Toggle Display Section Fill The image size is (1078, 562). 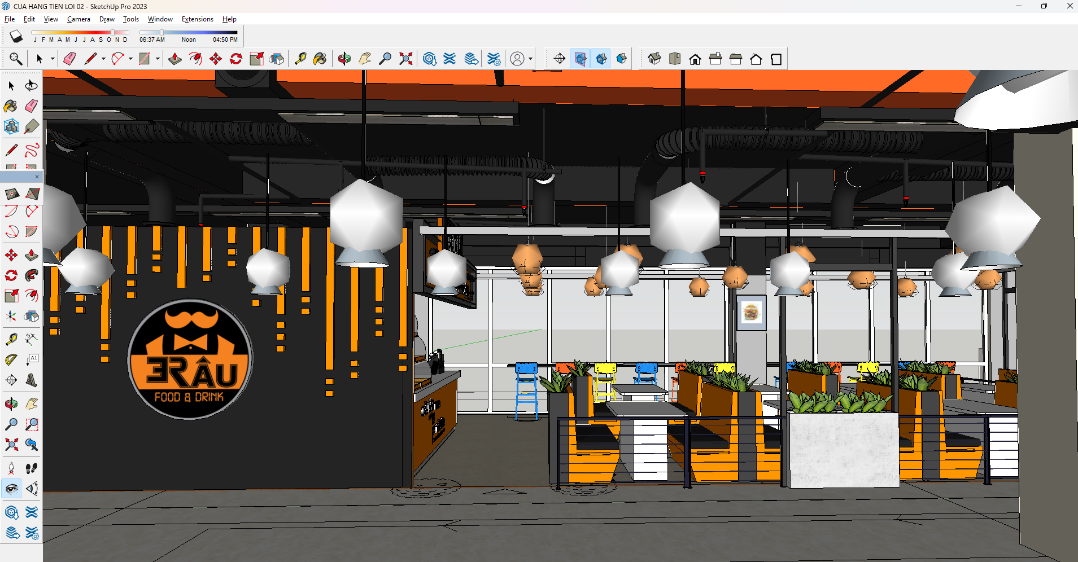tap(622, 59)
